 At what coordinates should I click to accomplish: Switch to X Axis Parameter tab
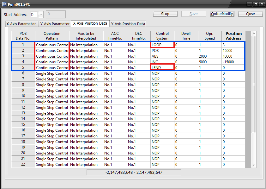tap(21, 24)
